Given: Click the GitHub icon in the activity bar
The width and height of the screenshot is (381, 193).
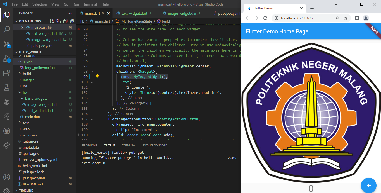Looking at the screenshot, I should click(x=7, y=131).
